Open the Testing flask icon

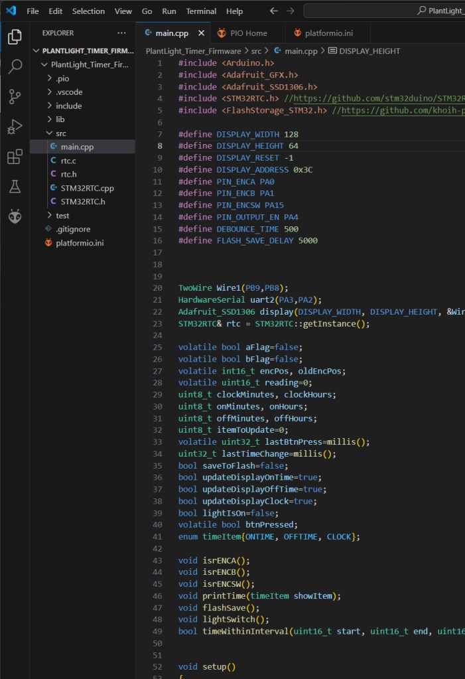tap(15, 187)
